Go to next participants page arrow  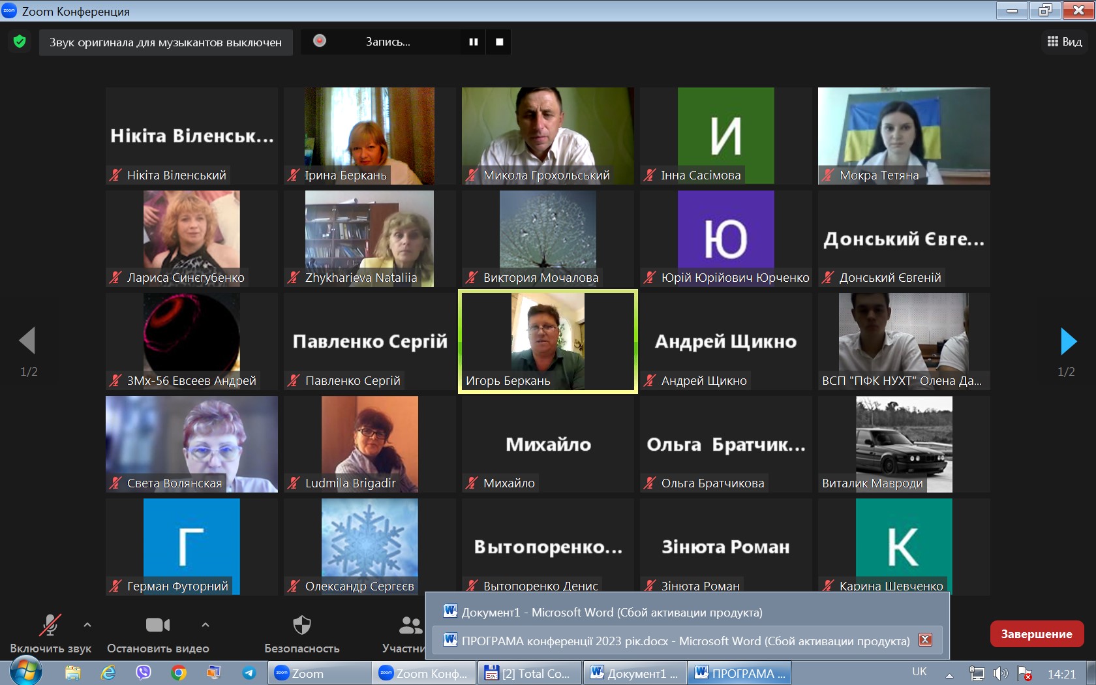click(1068, 341)
